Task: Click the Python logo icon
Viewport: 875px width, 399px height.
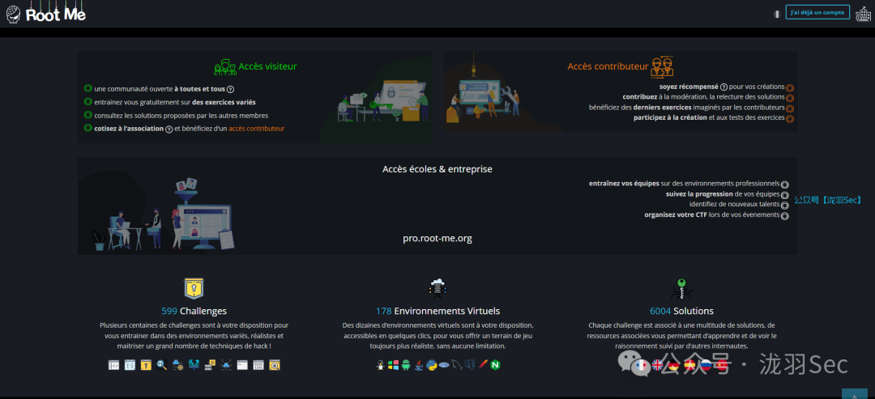Action: coord(431,365)
